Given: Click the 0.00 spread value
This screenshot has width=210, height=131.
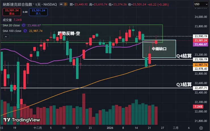Looking at the screenshot, I should 25,12.
